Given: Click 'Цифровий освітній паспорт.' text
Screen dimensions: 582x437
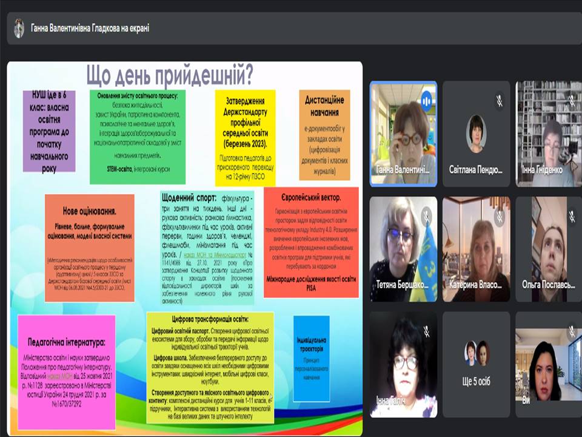Looking at the screenshot, I should coord(181,331).
